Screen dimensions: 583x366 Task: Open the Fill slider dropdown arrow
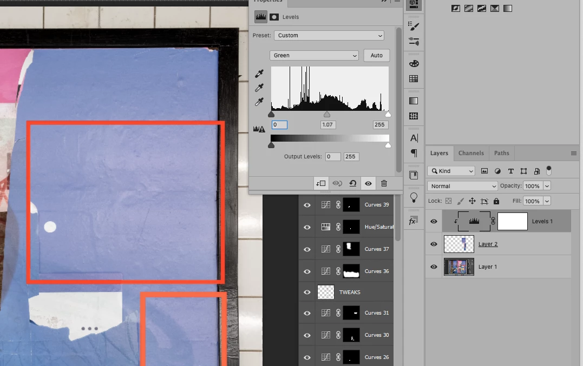(x=547, y=201)
